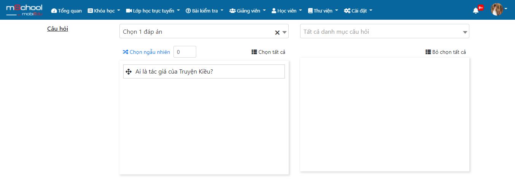Viewport: 515px width, 182px height.
Task: Open the Cài đặt menu
Action: [358, 11]
